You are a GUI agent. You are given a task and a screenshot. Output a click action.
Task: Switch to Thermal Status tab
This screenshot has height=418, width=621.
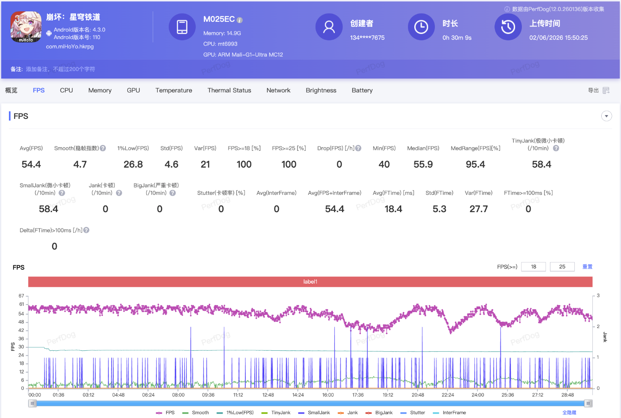pos(229,90)
